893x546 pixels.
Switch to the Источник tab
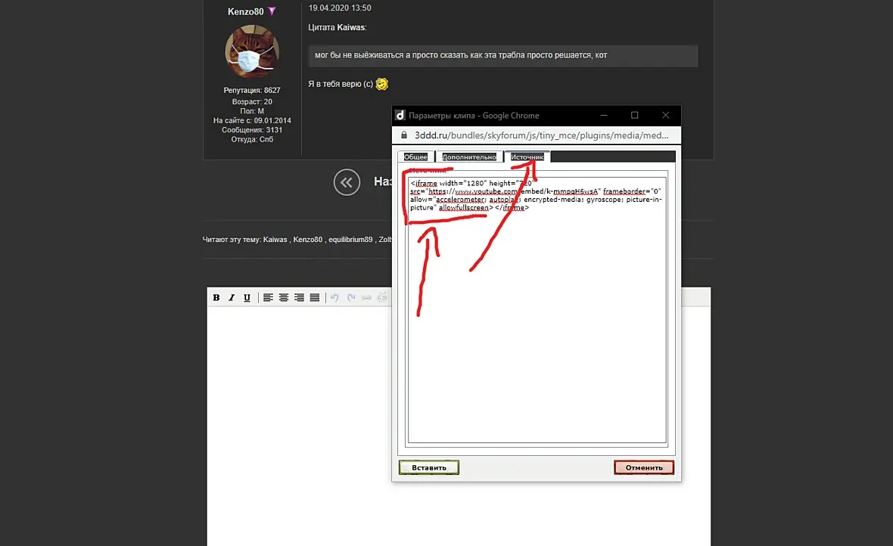(x=527, y=157)
